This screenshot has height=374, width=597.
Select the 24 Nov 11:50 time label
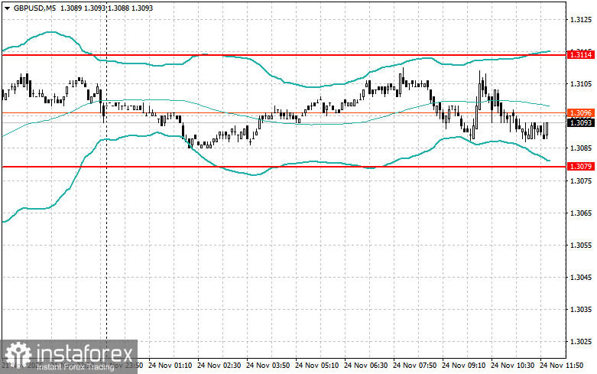point(562,366)
